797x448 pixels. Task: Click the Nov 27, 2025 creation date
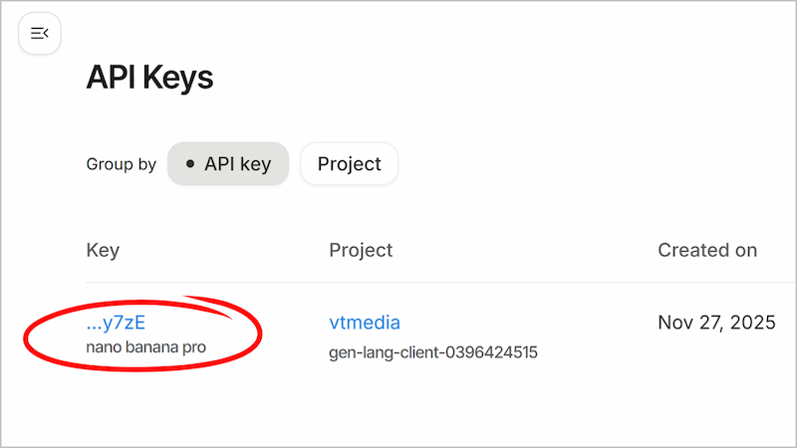(716, 323)
